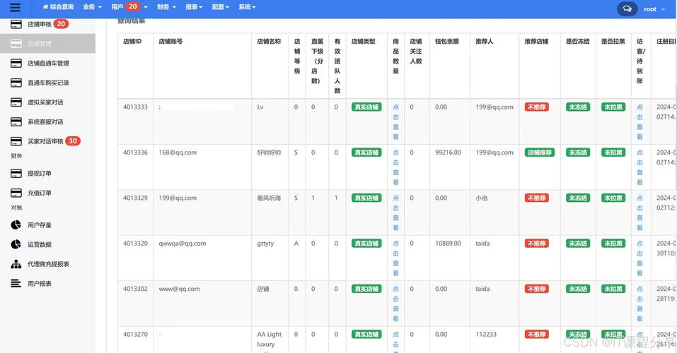Expand the 用户 dropdown menu
Screen dimensions: 677x353
pos(129,7)
